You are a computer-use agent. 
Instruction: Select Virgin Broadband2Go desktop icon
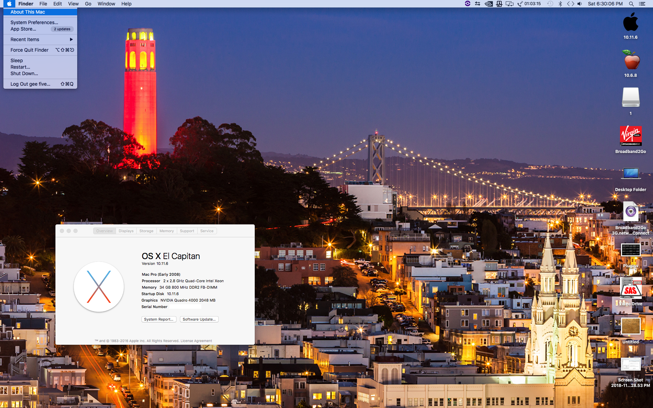click(631, 136)
